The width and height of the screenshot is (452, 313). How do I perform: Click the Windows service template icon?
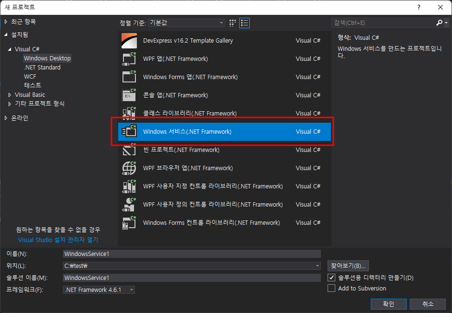click(x=129, y=131)
